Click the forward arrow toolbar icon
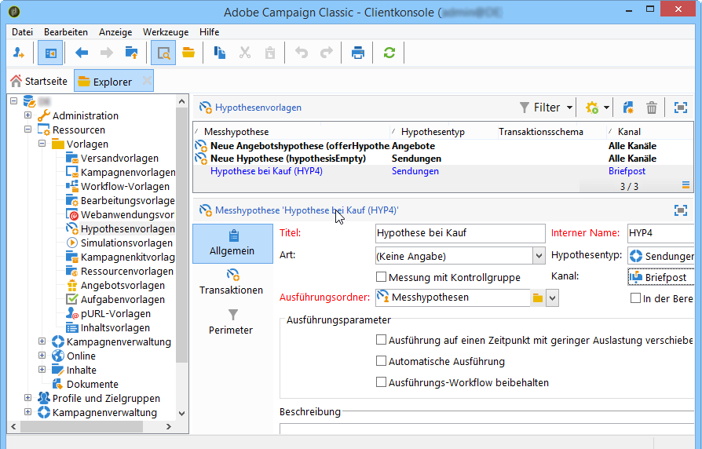The height and width of the screenshot is (449, 702). tap(107, 53)
